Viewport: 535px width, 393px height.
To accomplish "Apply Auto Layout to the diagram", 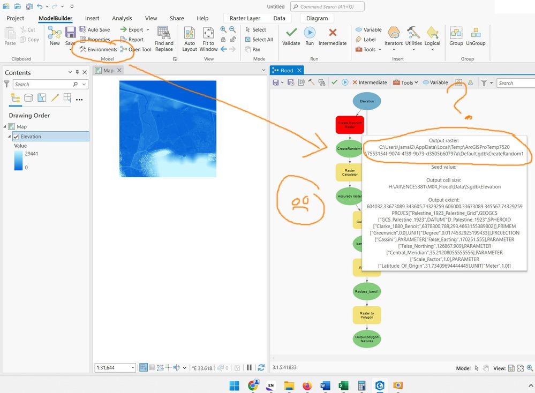I will click(x=190, y=39).
